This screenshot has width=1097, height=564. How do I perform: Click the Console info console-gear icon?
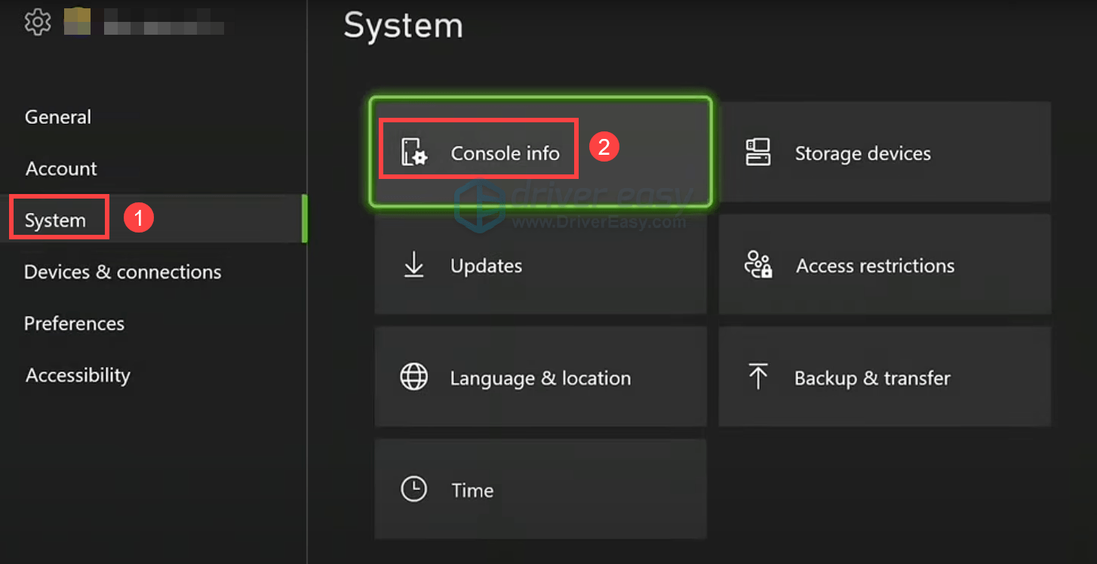(413, 153)
